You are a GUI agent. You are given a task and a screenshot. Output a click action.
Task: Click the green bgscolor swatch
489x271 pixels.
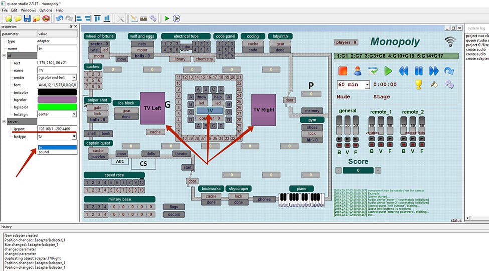(x=57, y=107)
